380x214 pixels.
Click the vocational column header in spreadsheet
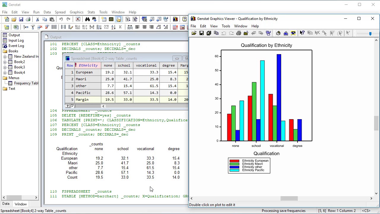pos(146,65)
